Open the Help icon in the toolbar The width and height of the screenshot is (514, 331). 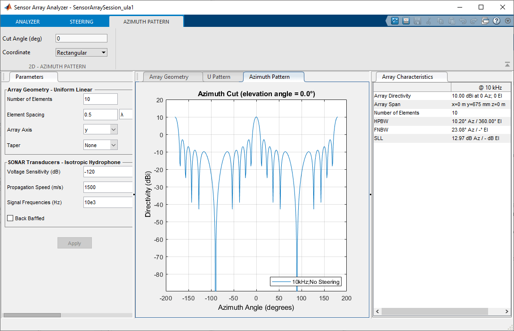coord(497,21)
